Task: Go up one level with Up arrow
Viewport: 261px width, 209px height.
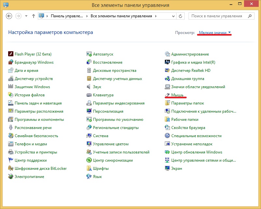Action: click(x=34, y=16)
